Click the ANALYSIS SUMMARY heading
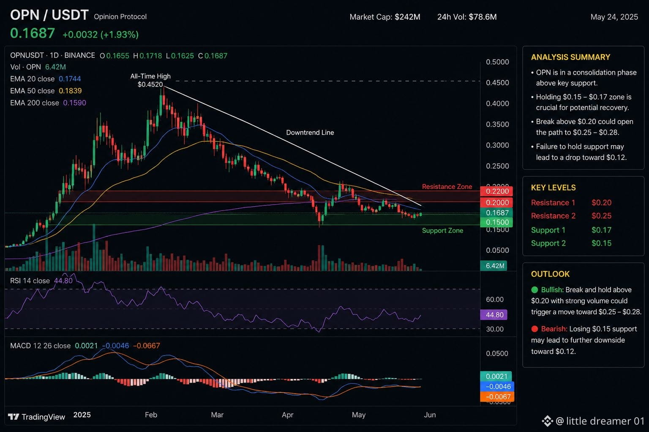Image resolution: width=649 pixels, height=432 pixels. tap(571, 57)
